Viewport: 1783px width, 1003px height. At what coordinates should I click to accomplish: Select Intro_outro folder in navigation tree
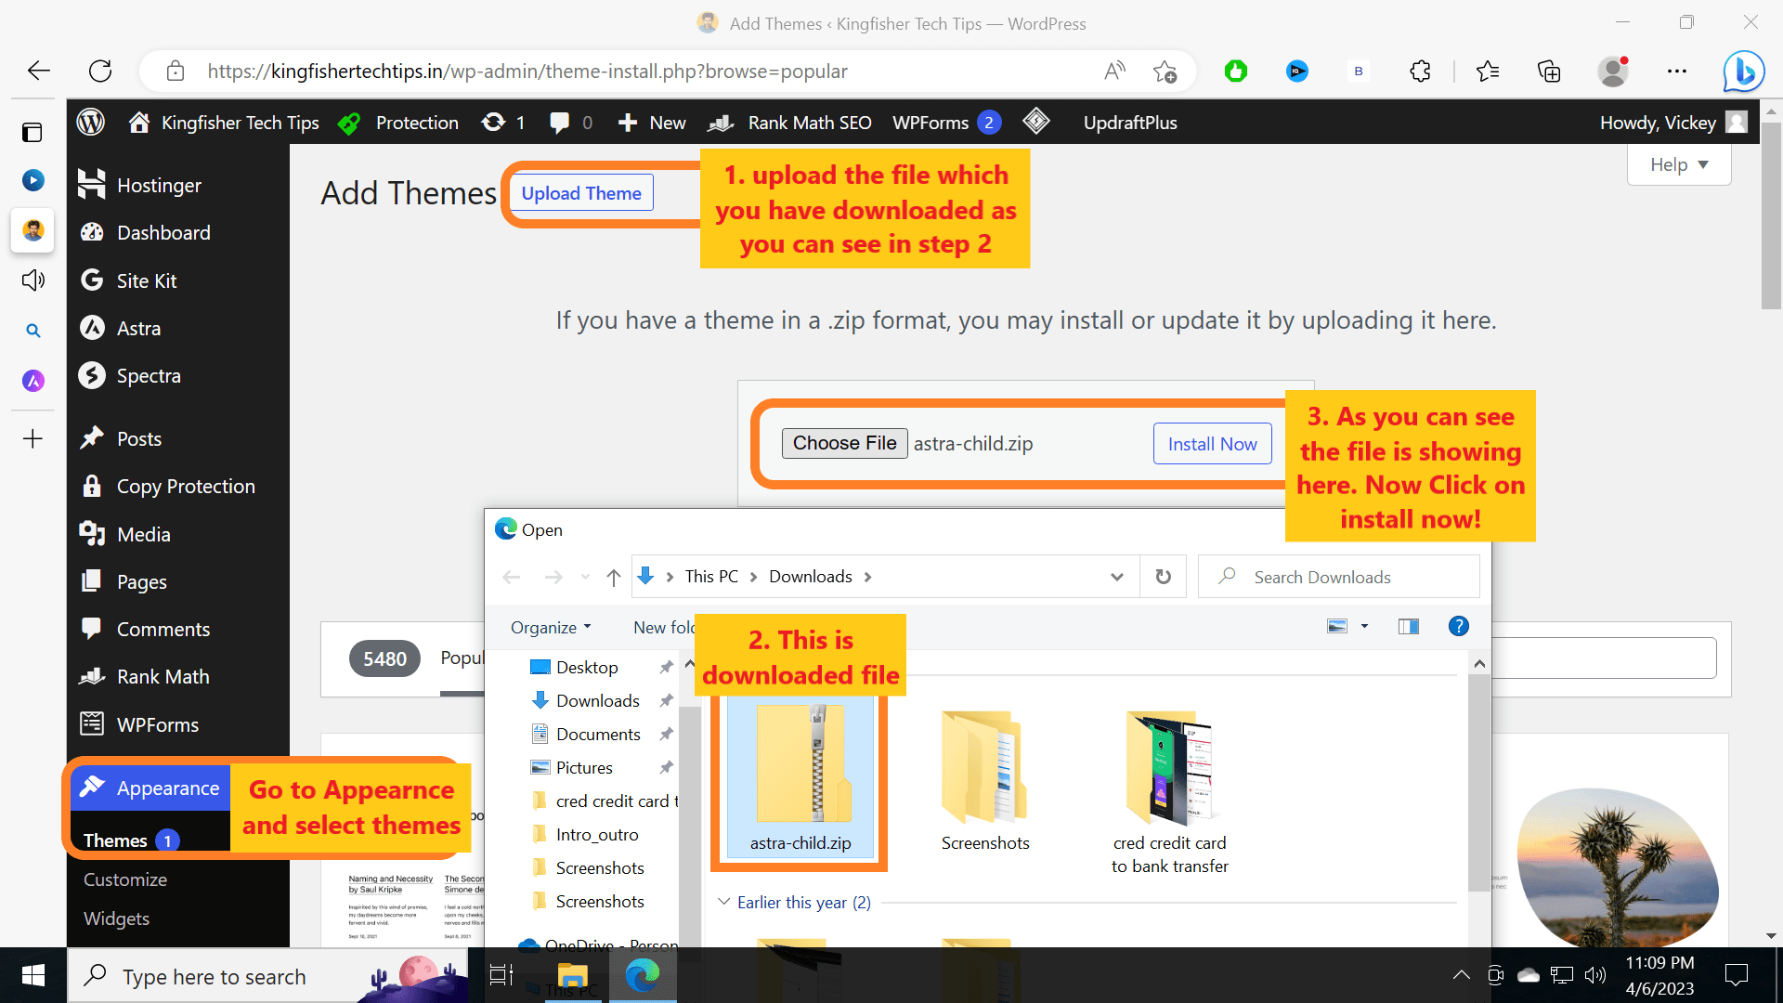597,834
